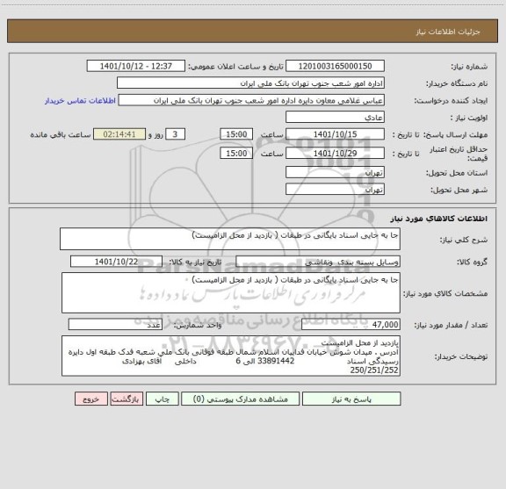Click unit of measure field عدد
The height and width of the screenshot is (489, 506).
[x=115, y=325]
